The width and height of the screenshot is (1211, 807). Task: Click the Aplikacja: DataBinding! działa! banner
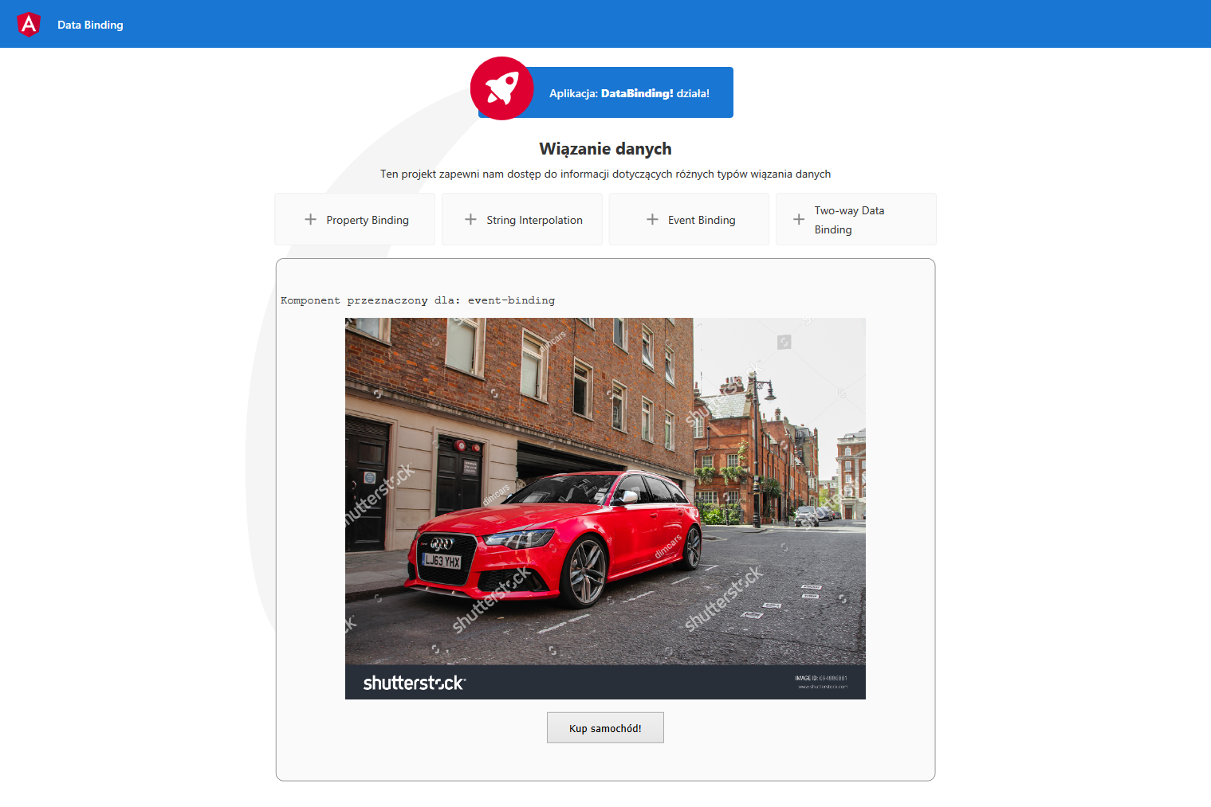(606, 92)
